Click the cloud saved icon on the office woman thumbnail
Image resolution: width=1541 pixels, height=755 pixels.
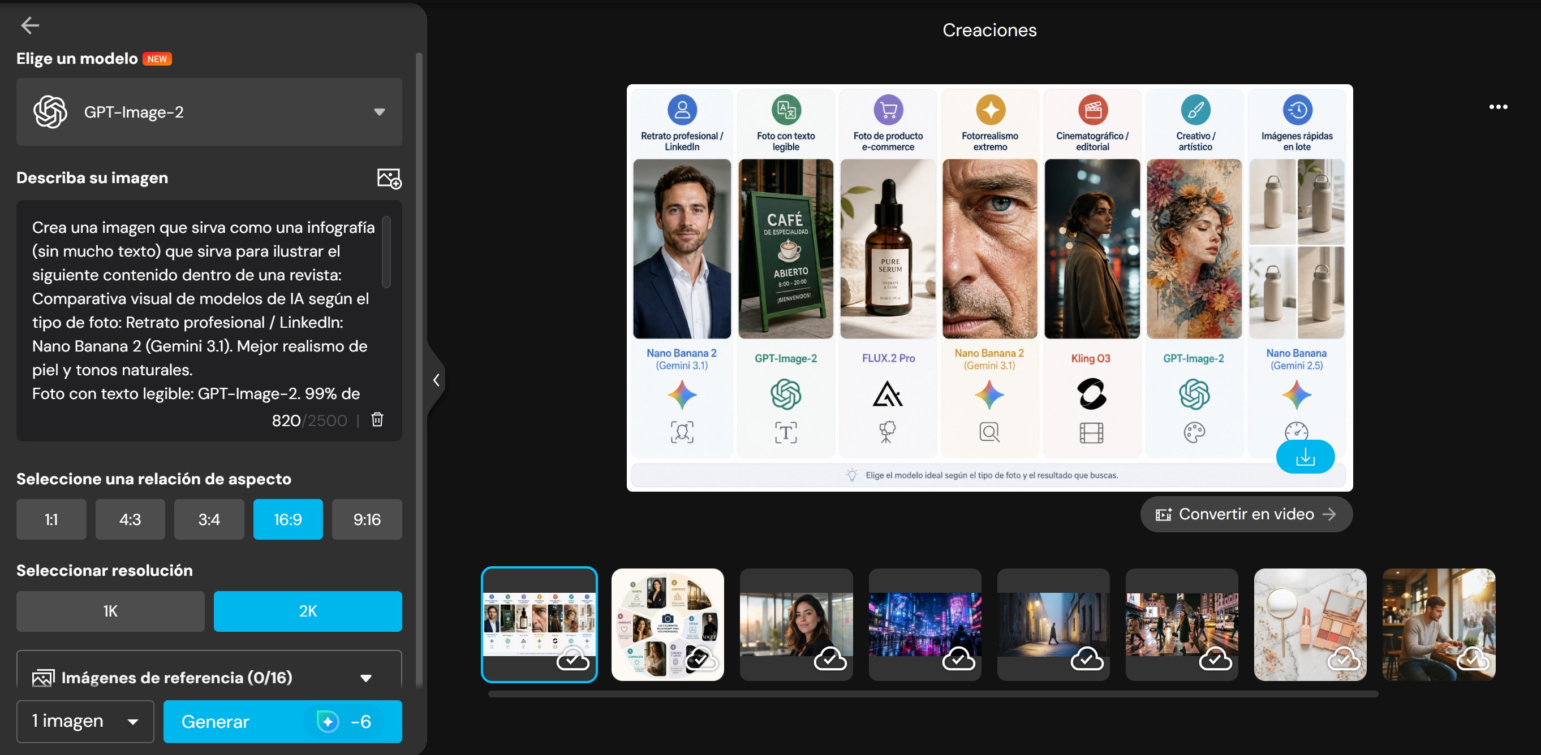pos(830,659)
